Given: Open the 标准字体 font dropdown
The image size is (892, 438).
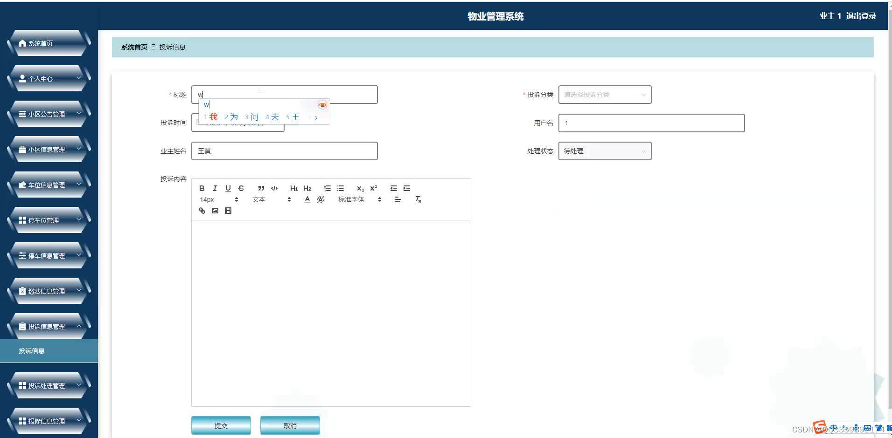Looking at the screenshot, I should tap(360, 199).
